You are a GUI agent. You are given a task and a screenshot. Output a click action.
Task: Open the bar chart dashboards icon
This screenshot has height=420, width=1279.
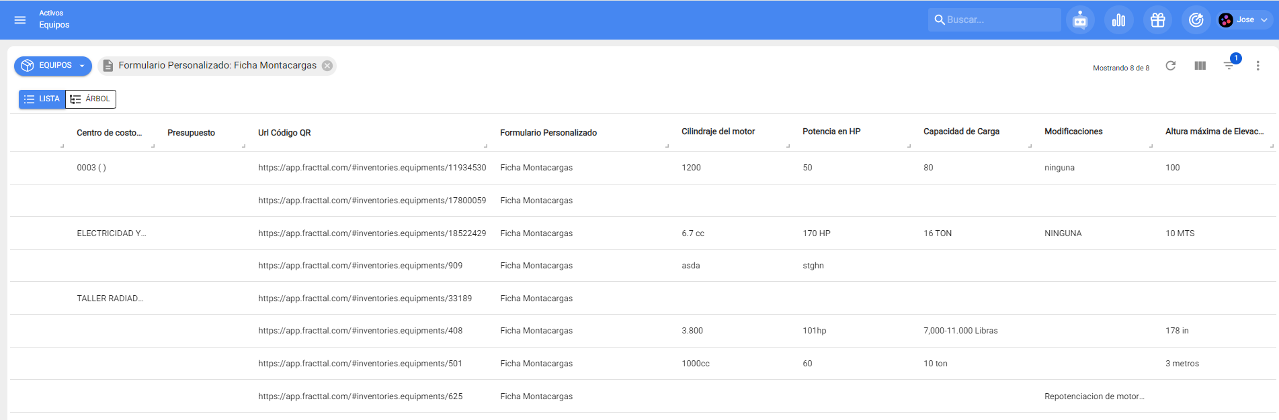[1119, 20]
